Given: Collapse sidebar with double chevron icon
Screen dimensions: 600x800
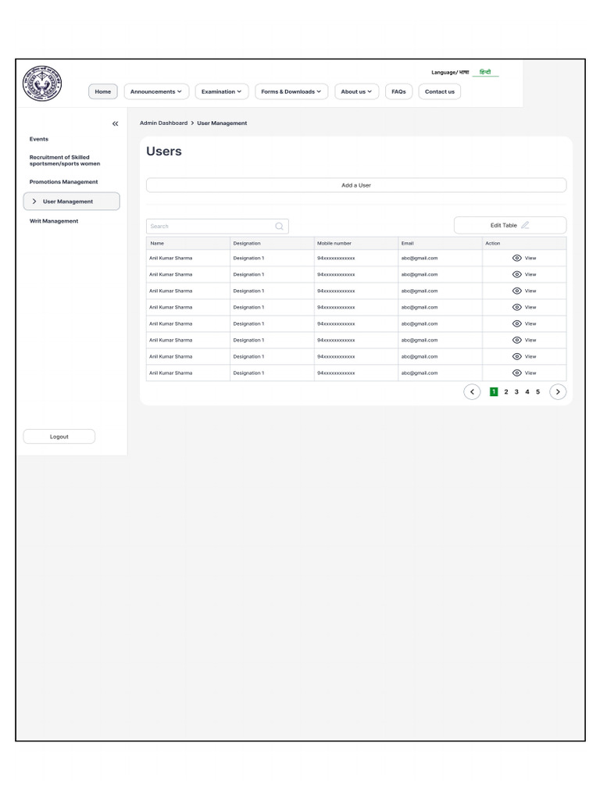Looking at the screenshot, I should (116, 123).
